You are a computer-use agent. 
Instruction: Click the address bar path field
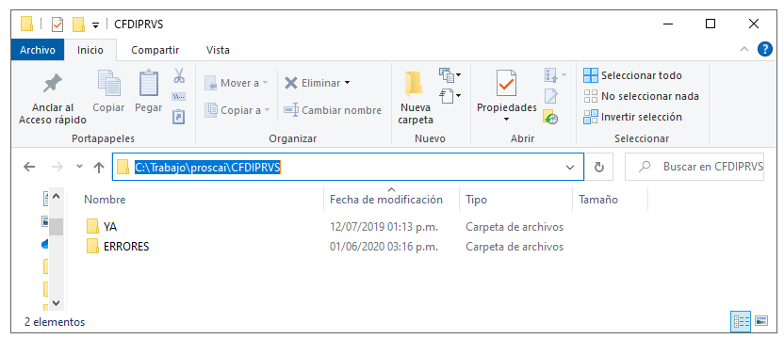point(348,167)
